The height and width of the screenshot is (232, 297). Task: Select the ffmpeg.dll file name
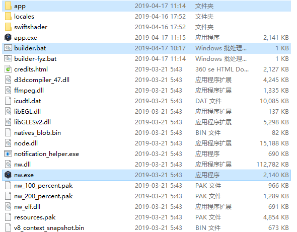click(29, 91)
